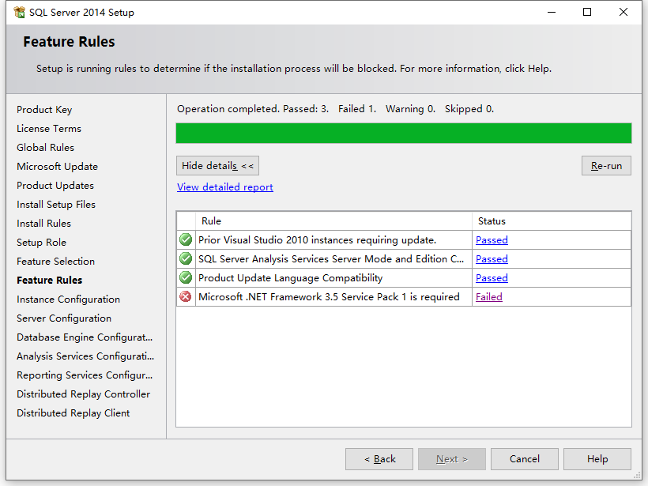The image size is (648, 486).
Task: Select Global Rules step in sidebar
Action: tap(46, 148)
